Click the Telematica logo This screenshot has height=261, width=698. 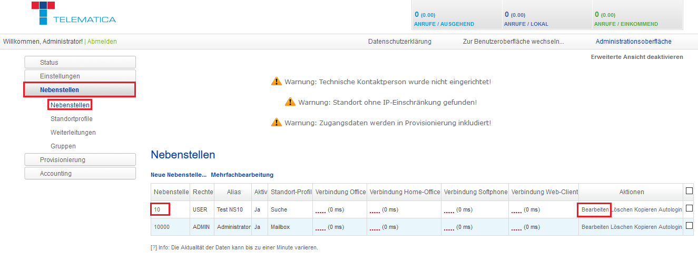[x=74, y=14]
